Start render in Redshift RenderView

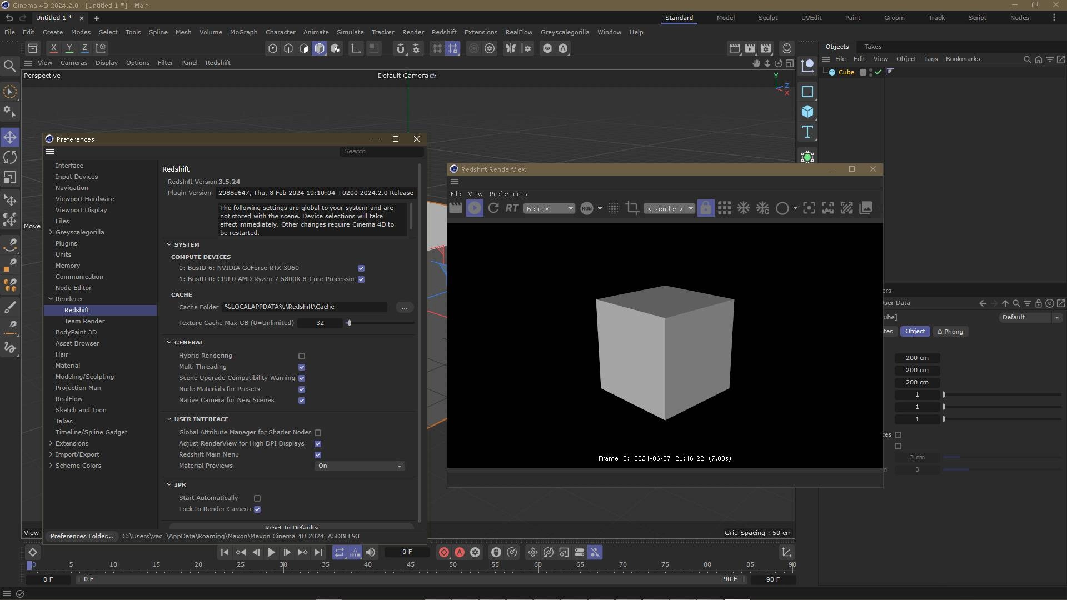[x=475, y=208]
